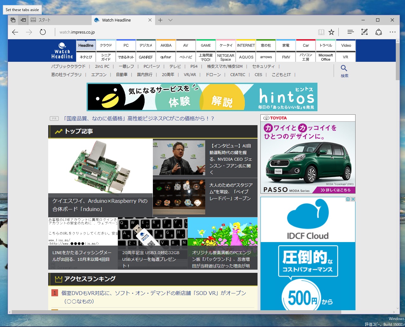Open the Microsoft Office link
This screenshot has width=405, height=327.
point(326,57)
